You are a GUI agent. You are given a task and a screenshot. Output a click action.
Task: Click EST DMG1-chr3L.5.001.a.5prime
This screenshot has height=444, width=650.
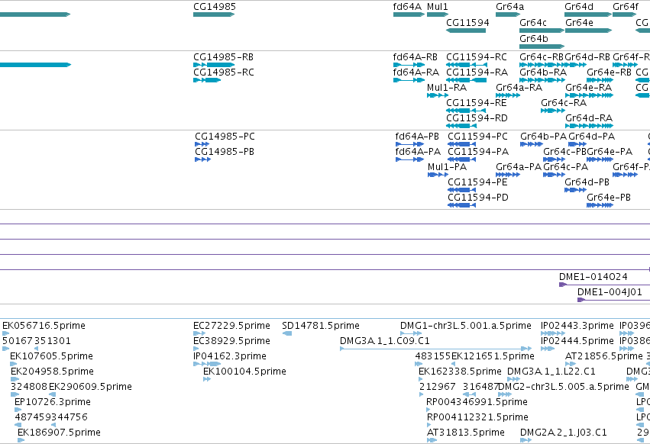click(411, 333)
